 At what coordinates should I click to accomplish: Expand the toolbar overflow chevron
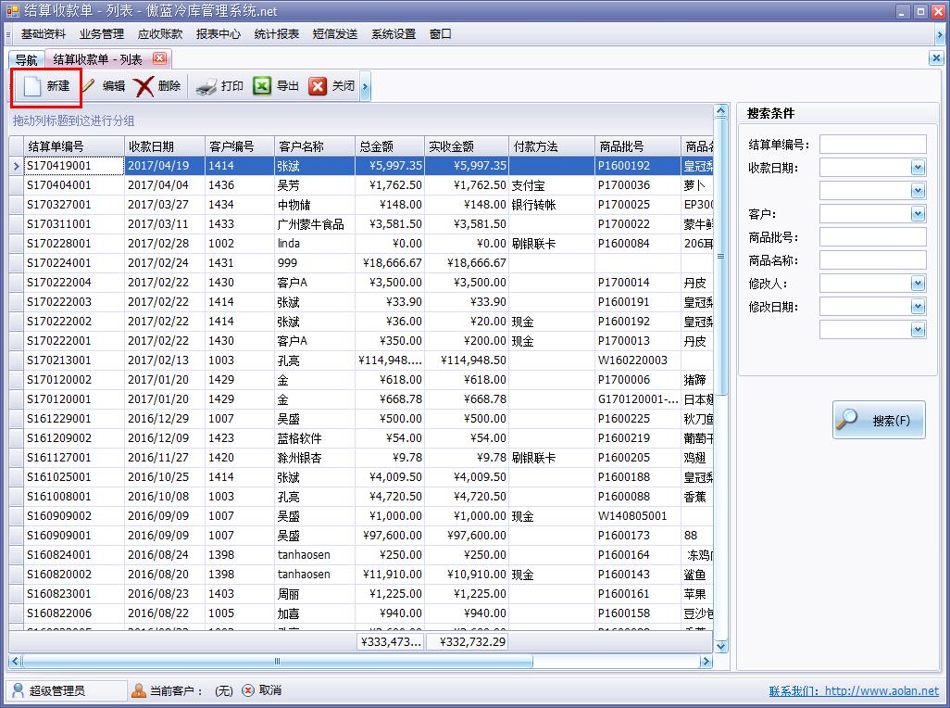click(x=365, y=85)
